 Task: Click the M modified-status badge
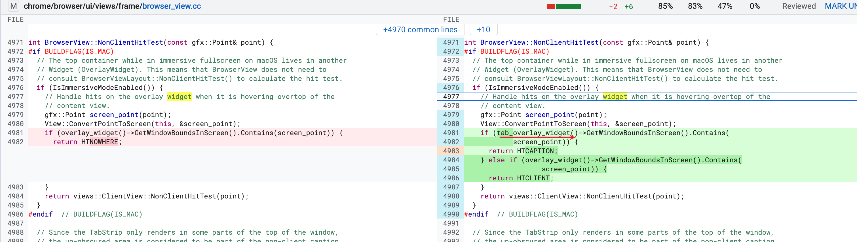[x=13, y=6]
